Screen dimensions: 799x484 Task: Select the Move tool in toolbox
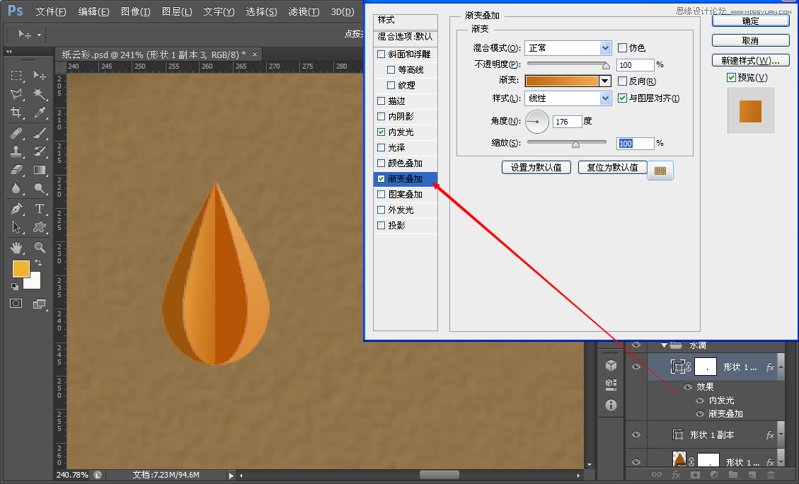tap(40, 76)
